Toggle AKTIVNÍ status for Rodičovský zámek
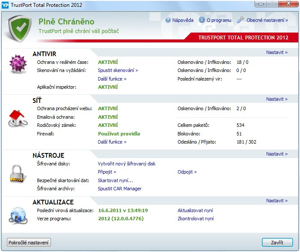The image size is (300, 252). click(108, 125)
